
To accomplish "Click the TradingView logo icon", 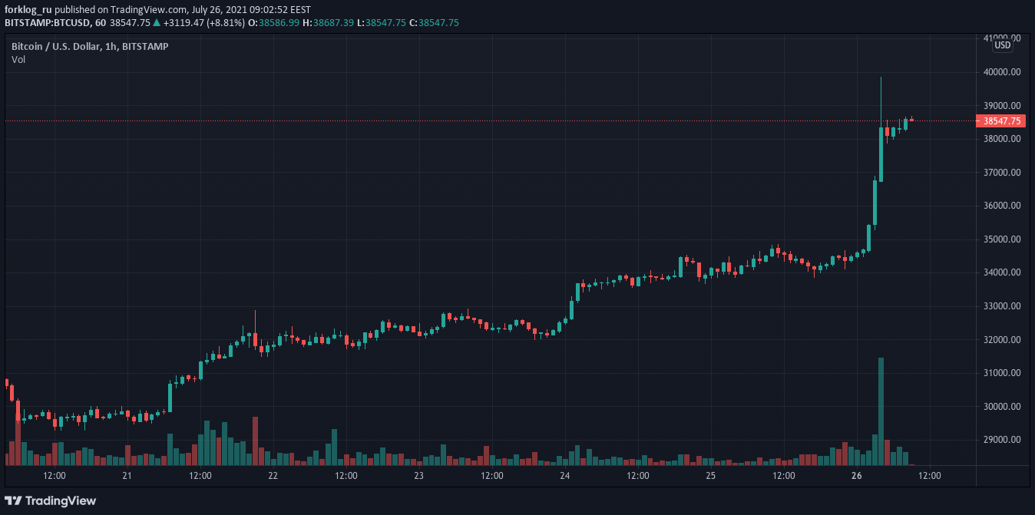I will [x=13, y=500].
